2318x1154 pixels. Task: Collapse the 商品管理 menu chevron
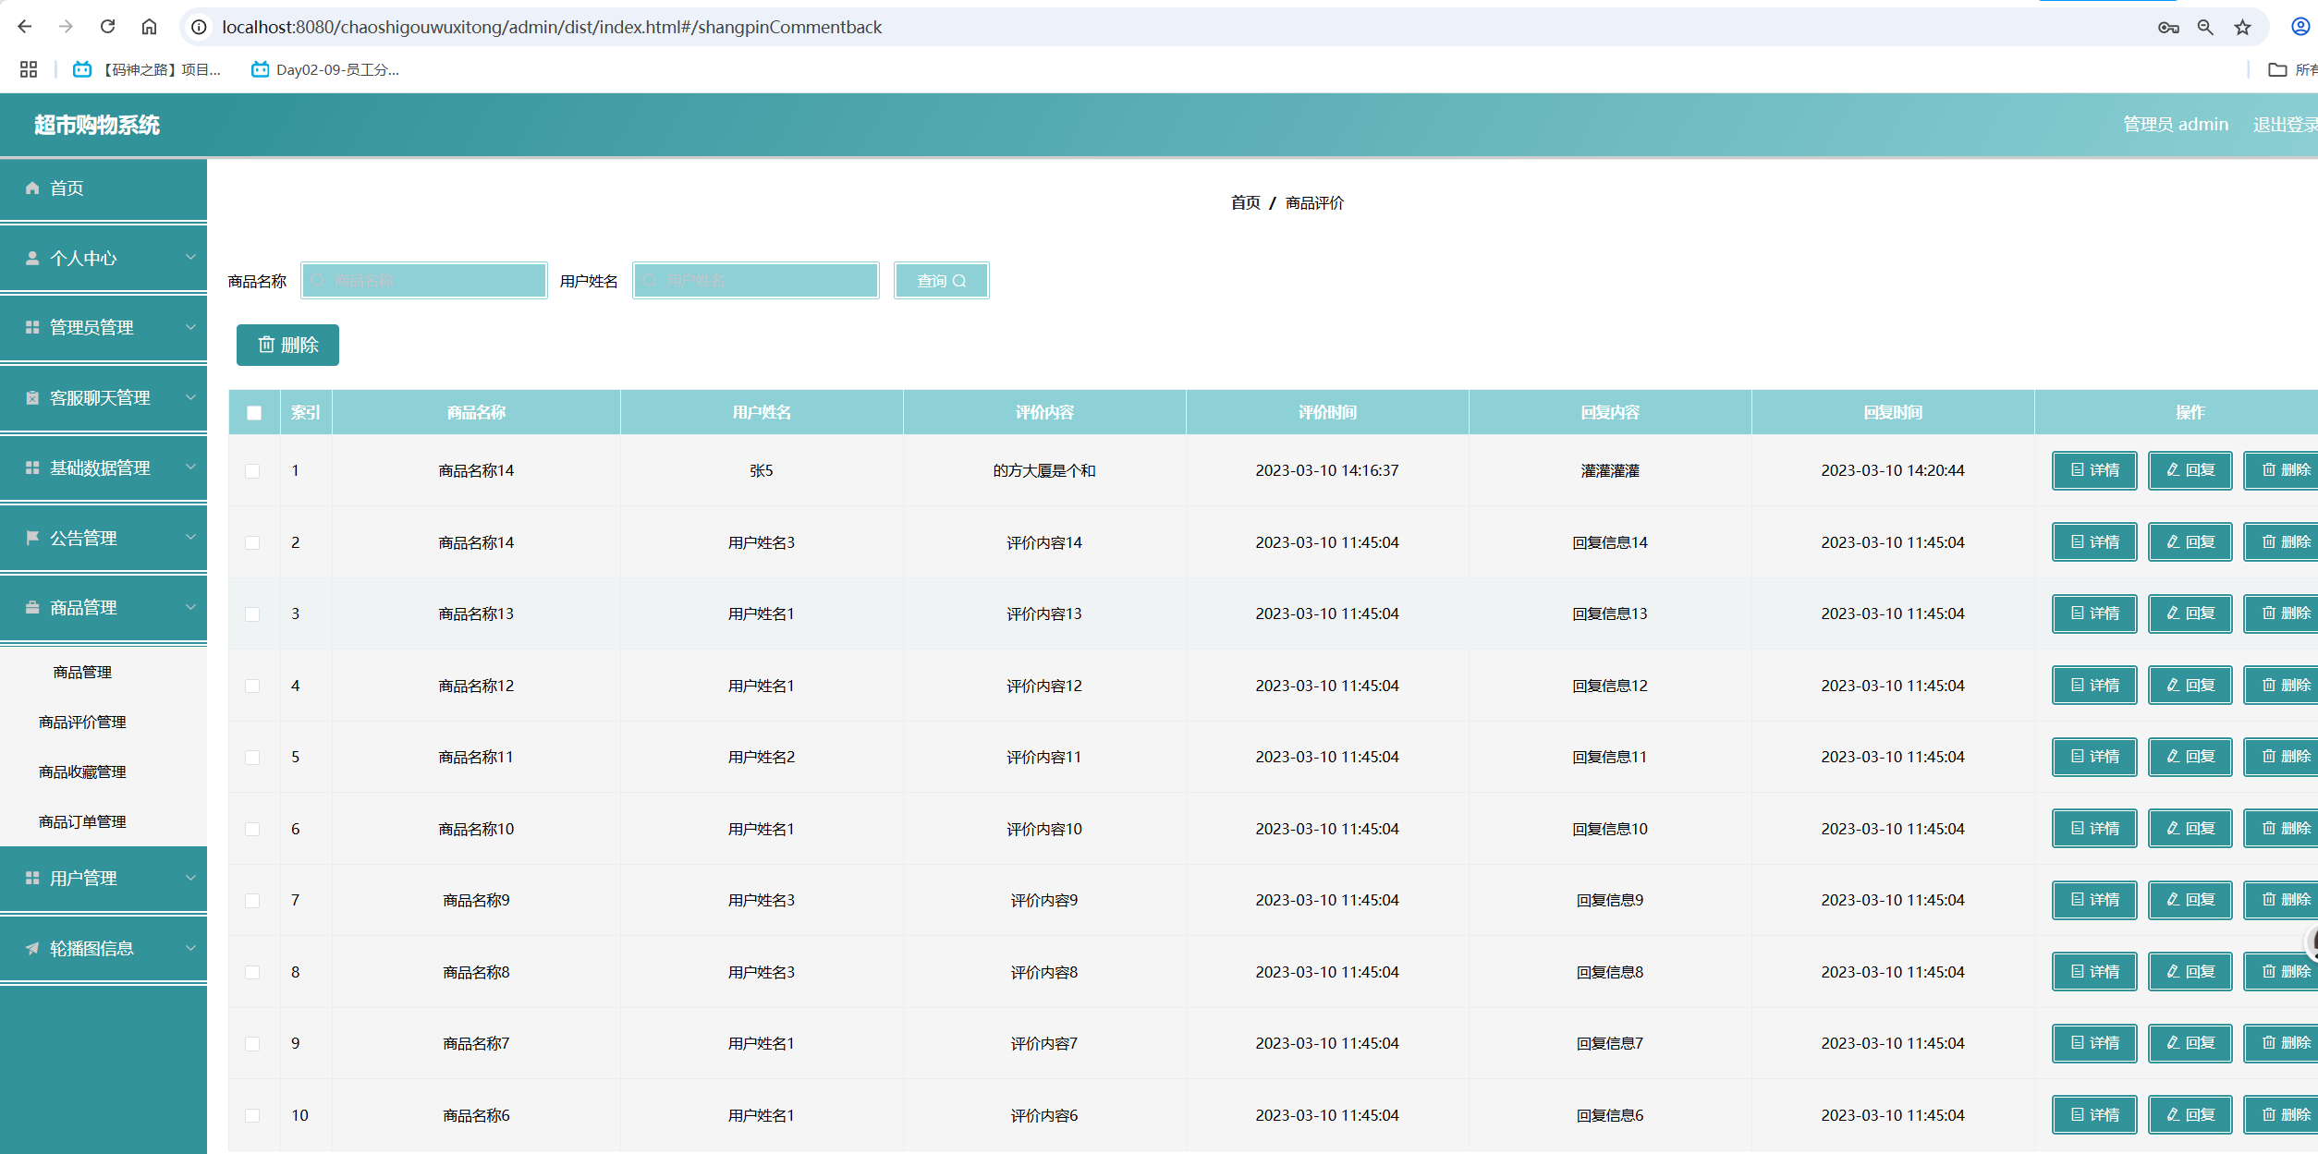[190, 607]
